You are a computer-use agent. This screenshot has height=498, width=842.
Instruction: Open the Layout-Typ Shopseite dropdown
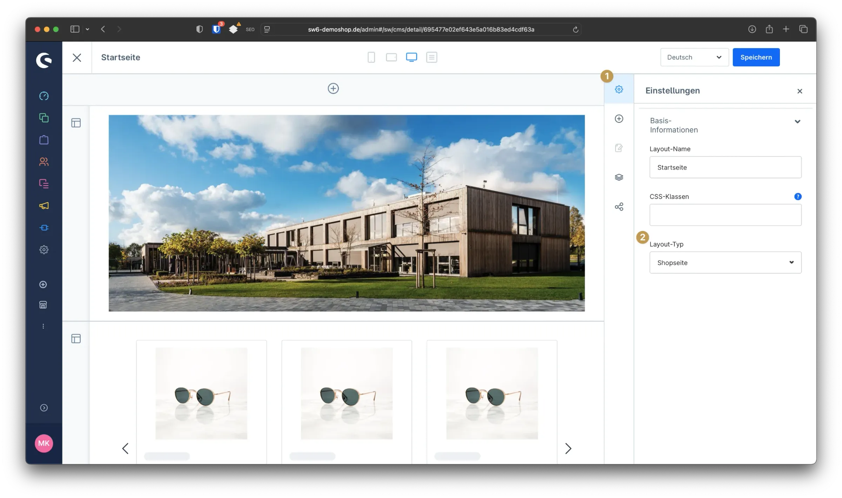pyautogui.click(x=725, y=263)
